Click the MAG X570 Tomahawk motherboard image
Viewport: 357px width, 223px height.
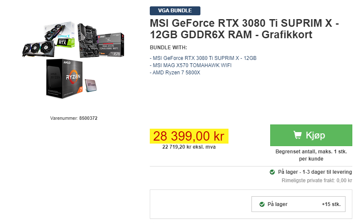101,40
